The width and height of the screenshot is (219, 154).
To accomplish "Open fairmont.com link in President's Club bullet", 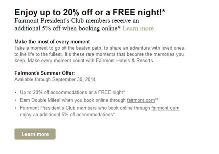I will click(x=165, y=108).
